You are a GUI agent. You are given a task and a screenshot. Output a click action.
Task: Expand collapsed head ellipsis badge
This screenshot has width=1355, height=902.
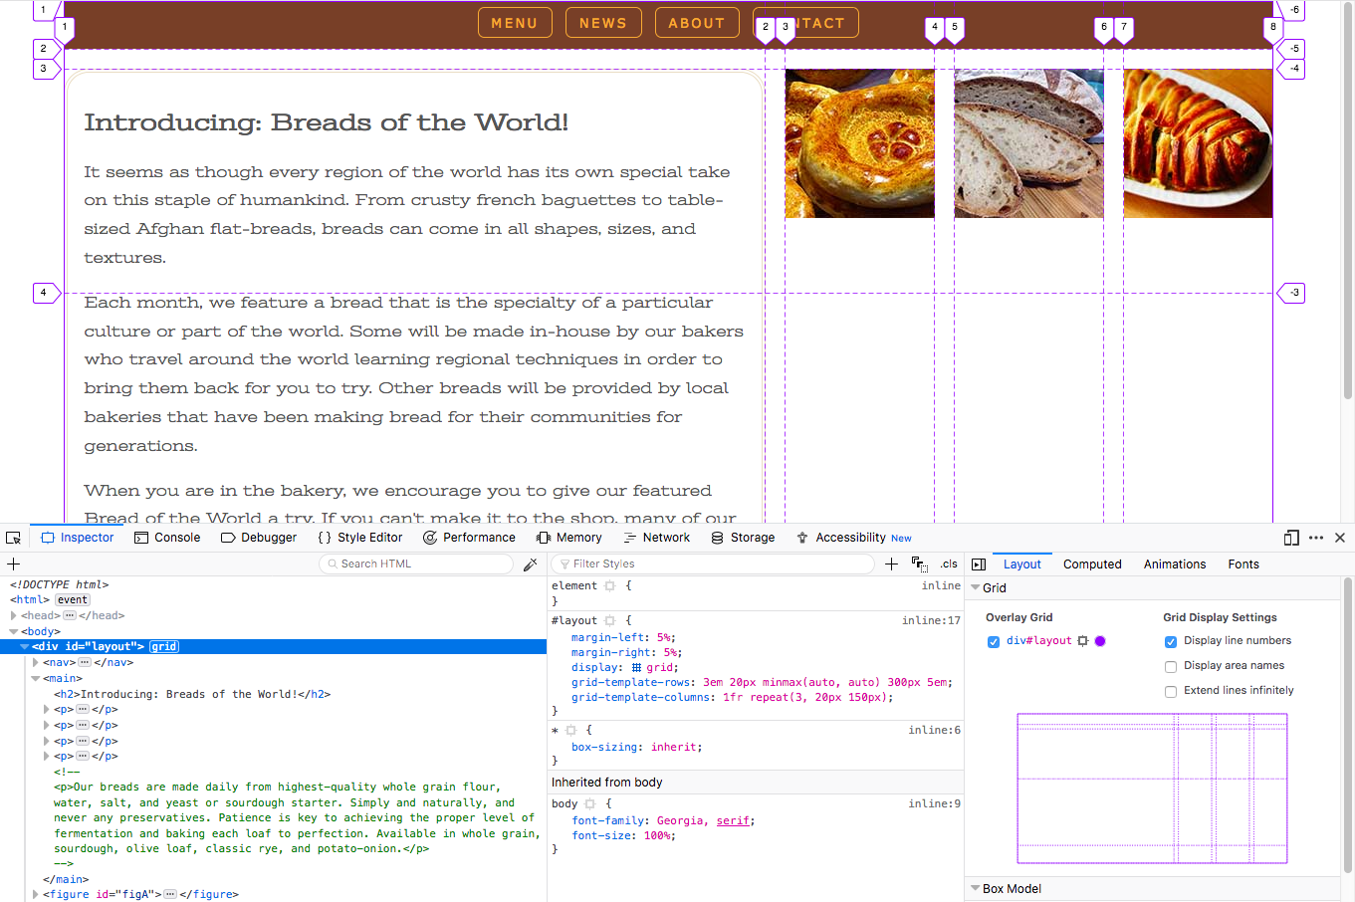69,615
